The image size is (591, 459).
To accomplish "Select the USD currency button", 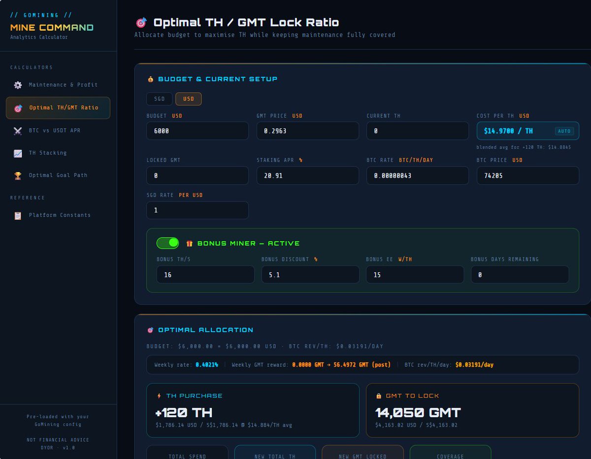I will [x=188, y=99].
